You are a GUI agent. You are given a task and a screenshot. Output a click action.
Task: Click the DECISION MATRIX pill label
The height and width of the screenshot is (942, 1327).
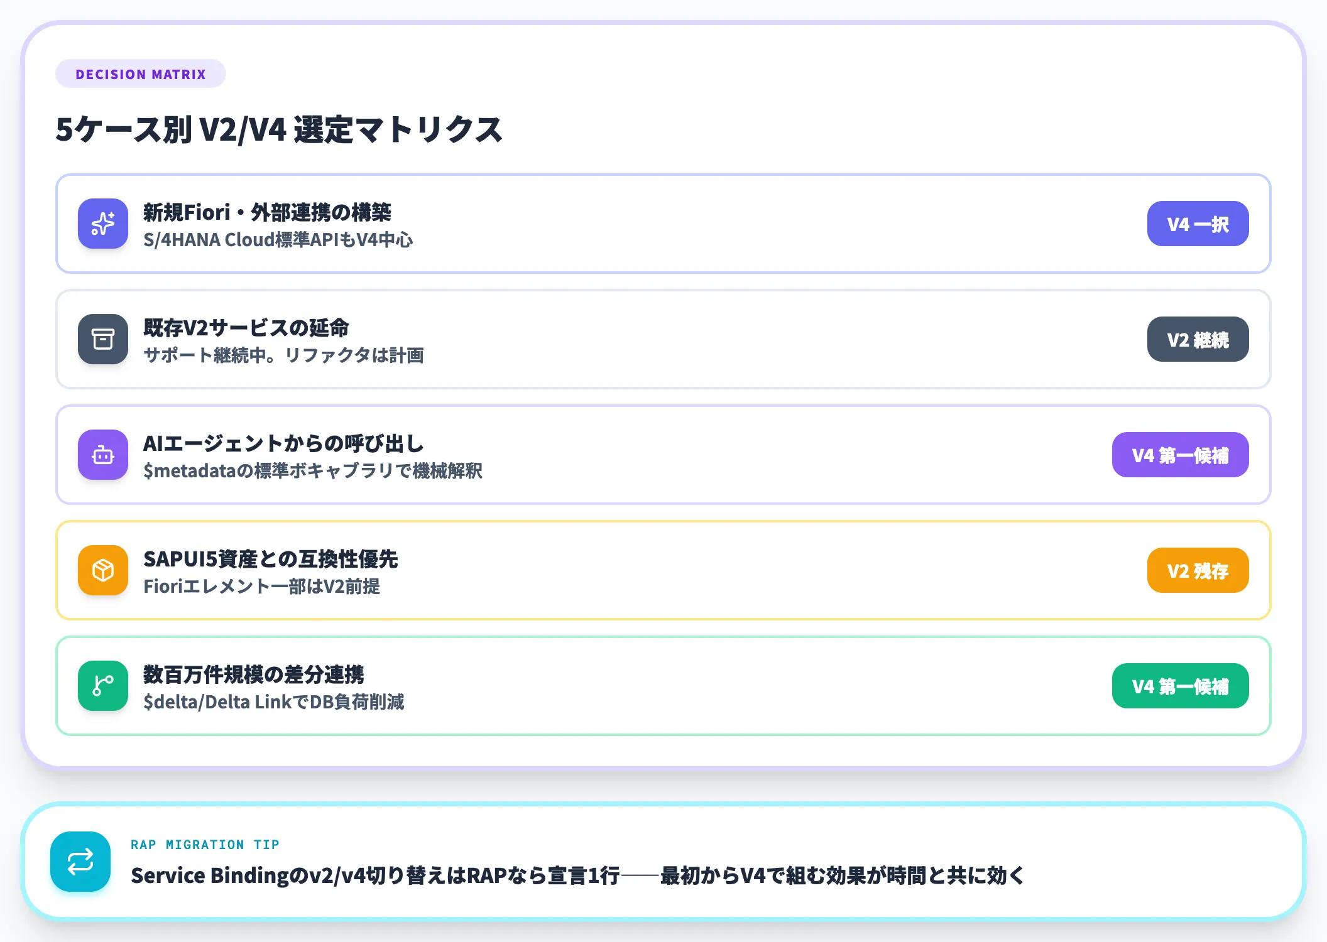[141, 74]
